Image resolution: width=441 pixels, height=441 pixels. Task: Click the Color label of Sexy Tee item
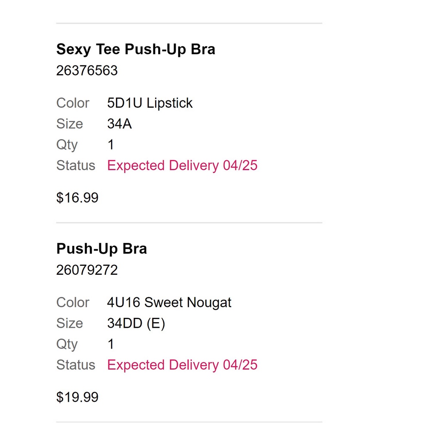pyautogui.click(x=72, y=103)
